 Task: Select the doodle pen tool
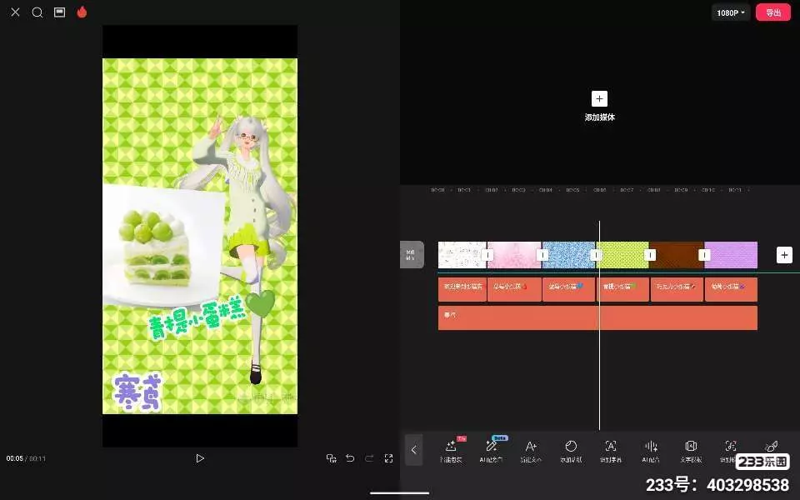[x=772, y=446]
